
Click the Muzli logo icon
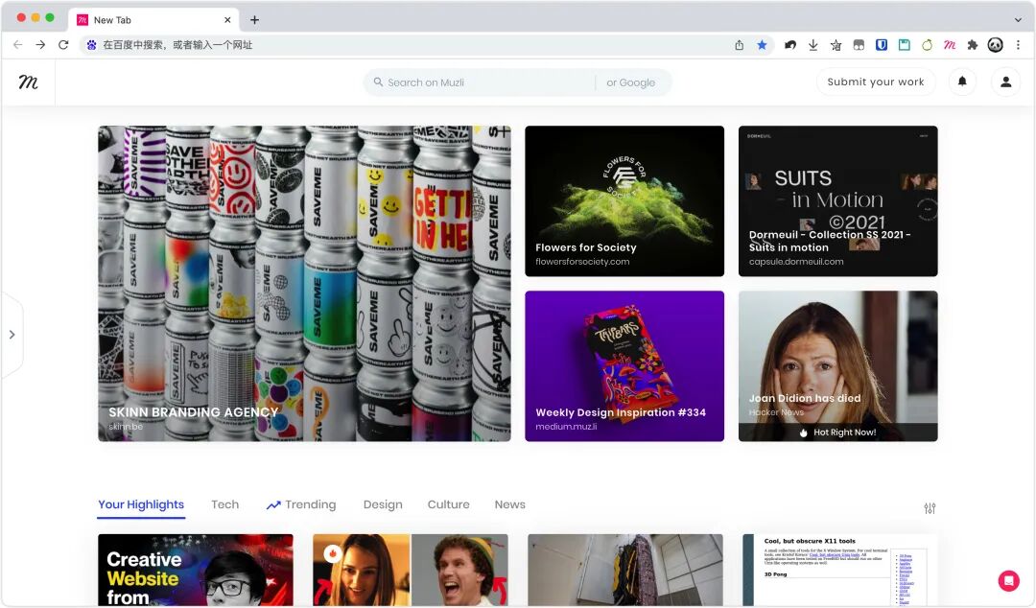(x=28, y=82)
